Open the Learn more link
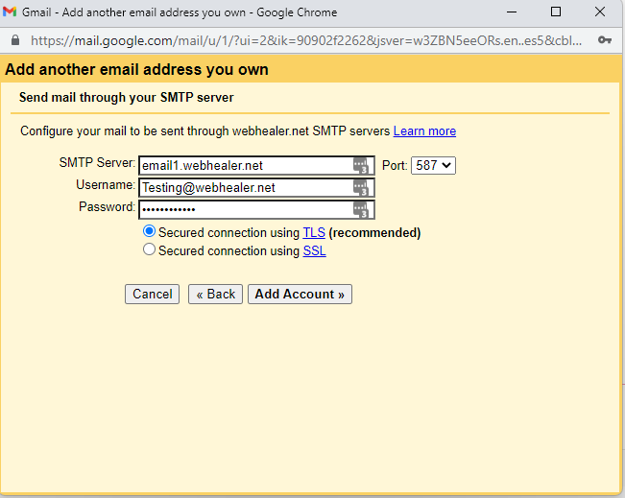This screenshot has width=625, height=498. [x=424, y=131]
